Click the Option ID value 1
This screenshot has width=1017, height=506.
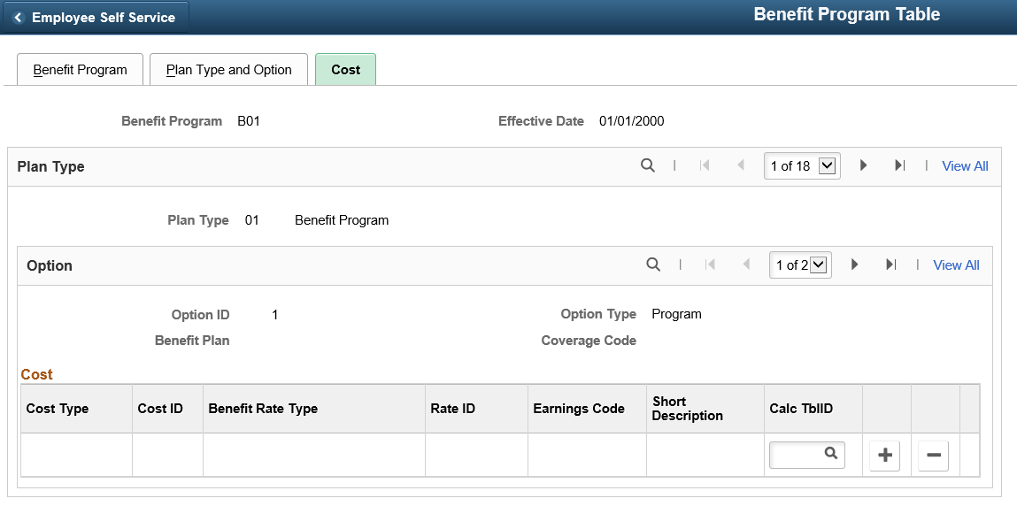point(275,316)
